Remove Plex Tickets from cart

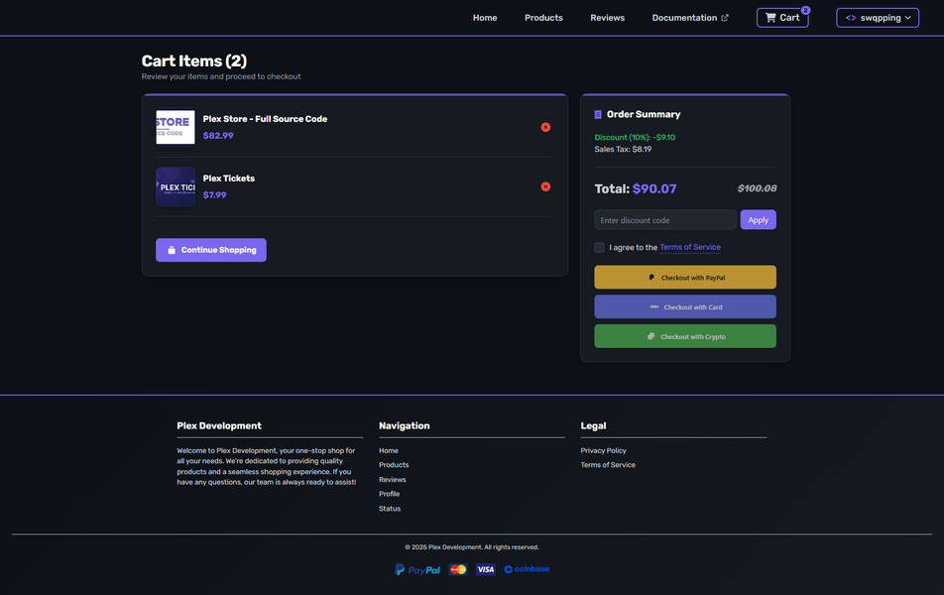(545, 186)
